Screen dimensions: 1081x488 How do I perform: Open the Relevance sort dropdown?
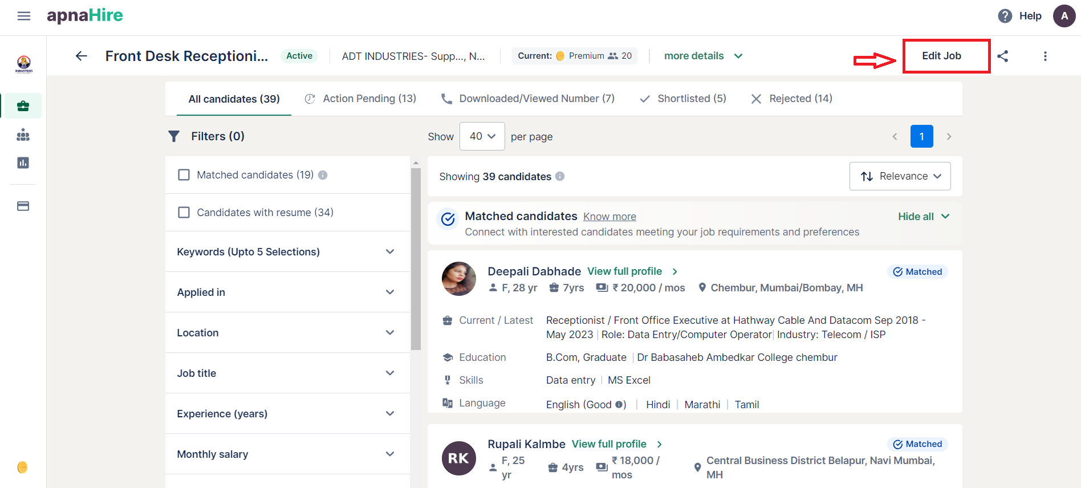[x=900, y=176]
